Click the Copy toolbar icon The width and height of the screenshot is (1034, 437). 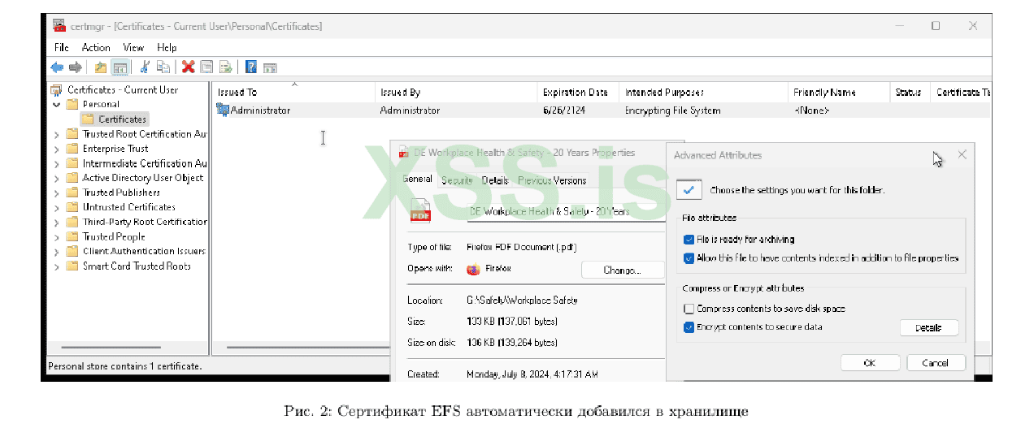(x=163, y=67)
